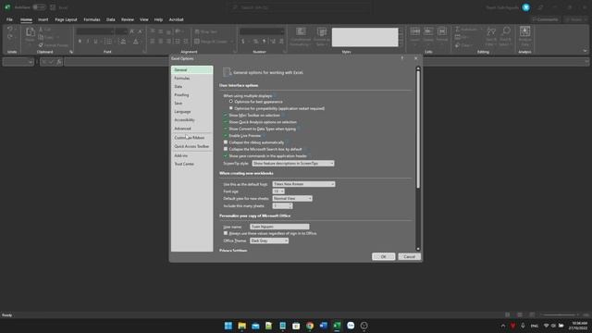The width and height of the screenshot is (592, 333).
Task: Toggle Italic formatting in Font group
Action: coord(88,42)
